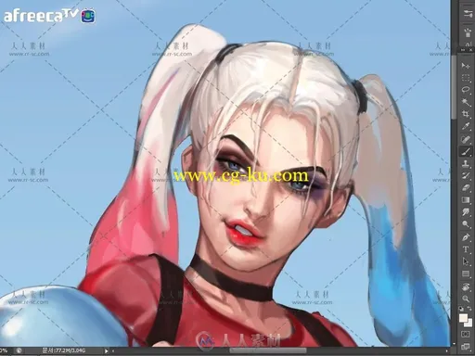Click the status bar preview icon
The image size is (475, 356).
tap(19, 350)
